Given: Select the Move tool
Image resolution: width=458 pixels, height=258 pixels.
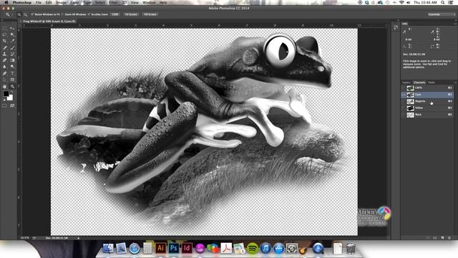Looking at the screenshot, I should 12,28.
